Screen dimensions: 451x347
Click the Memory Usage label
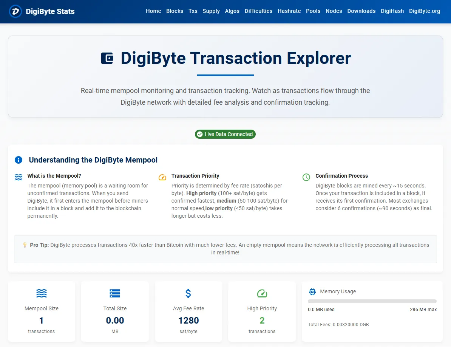338,291
